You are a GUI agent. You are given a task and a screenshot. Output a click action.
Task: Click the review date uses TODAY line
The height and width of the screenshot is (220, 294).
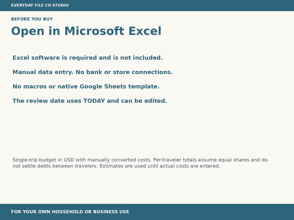(90, 101)
